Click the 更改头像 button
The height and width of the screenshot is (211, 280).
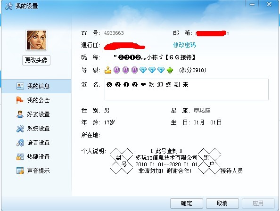pos(36,60)
